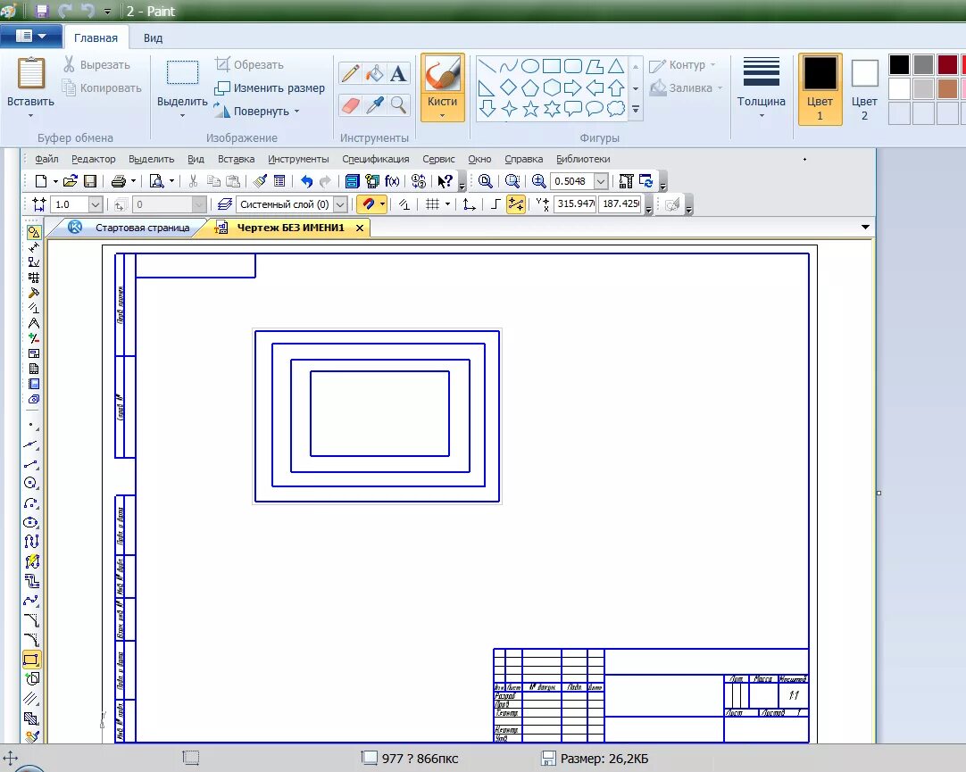Switch to the Главная ribbon tab
966x772 pixels.
pyautogui.click(x=96, y=37)
